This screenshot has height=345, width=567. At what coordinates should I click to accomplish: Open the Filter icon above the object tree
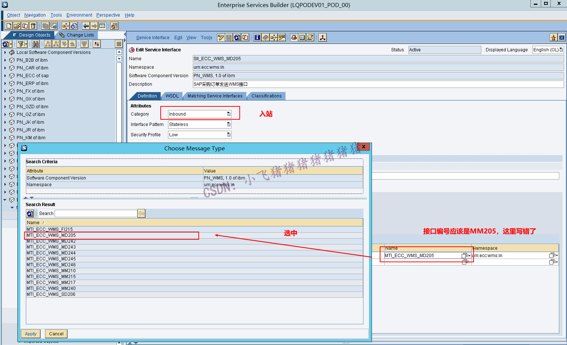[x=20, y=44]
